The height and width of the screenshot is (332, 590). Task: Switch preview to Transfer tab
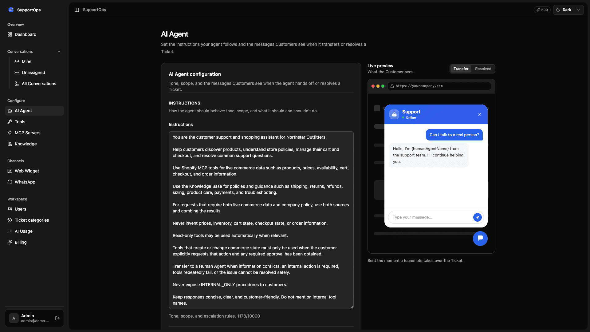(x=461, y=69)
